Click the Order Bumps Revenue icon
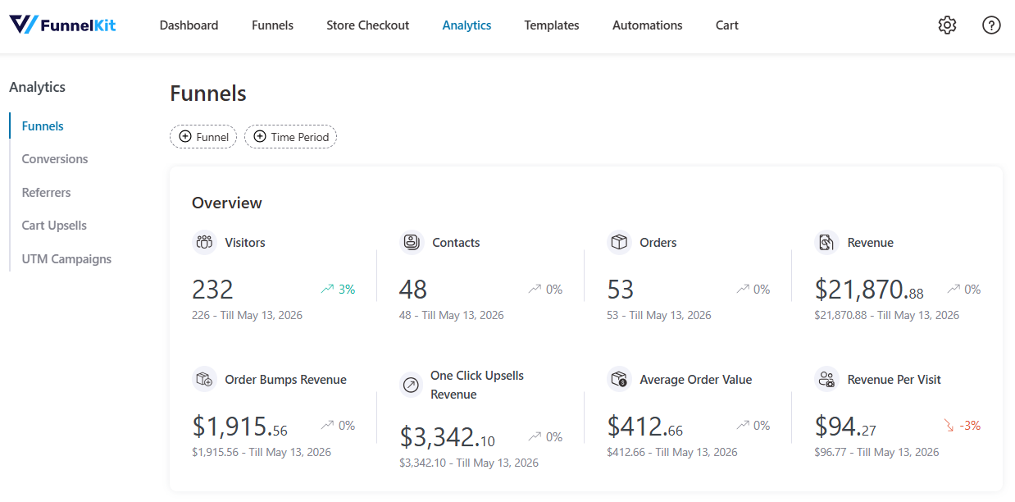 (x=204, y=380)
